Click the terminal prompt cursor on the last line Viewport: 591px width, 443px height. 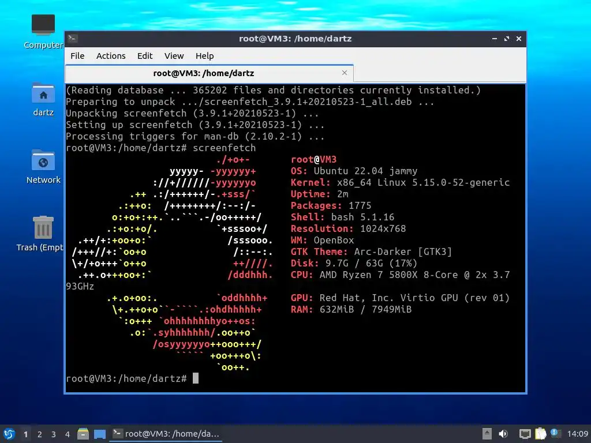pyautogui.click(x=196, y=378)
